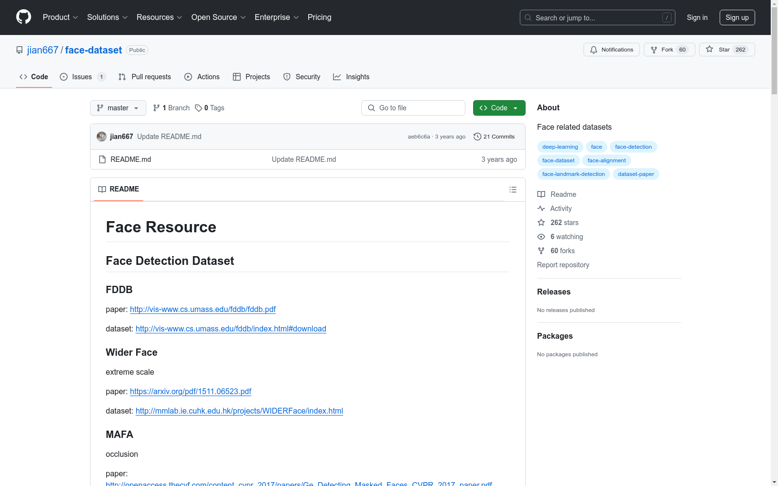Click the aeb6c6a commit hash
This screenshot has height=486, width=778.
pyautogui.click(x=419, y=137)
